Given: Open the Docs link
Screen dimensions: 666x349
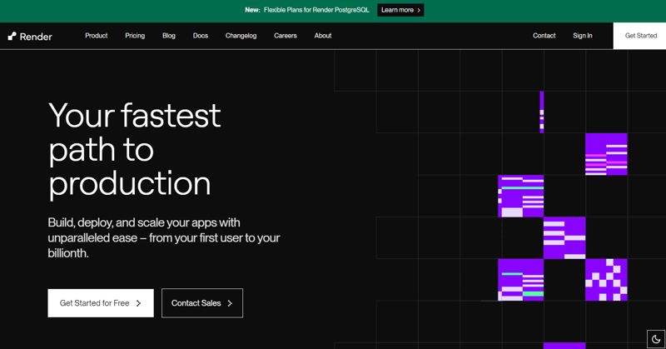Looking at the screenshot, I should pos(201,36).
